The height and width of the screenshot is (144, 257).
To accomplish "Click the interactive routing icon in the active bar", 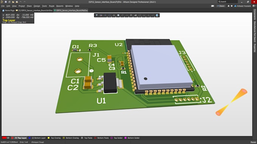I will click(122, 15).
